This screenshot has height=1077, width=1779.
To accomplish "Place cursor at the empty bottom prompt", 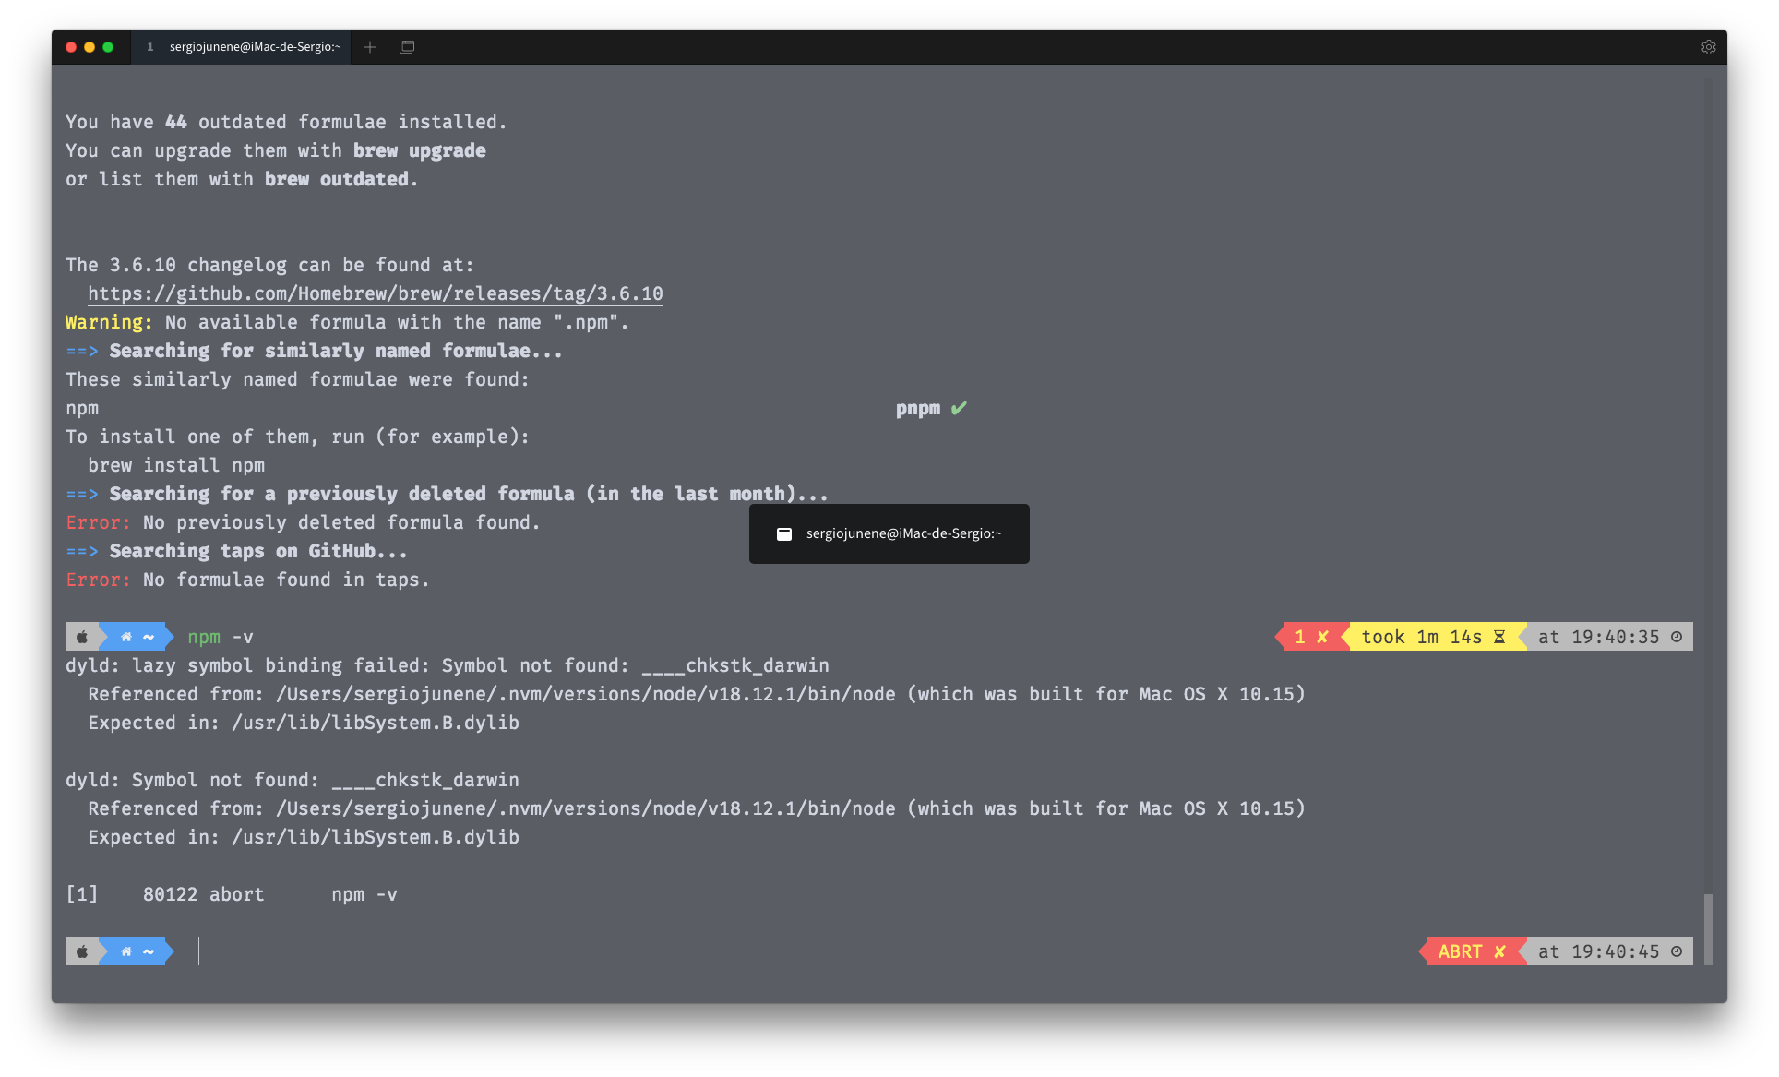I will (x=199, y=951).
